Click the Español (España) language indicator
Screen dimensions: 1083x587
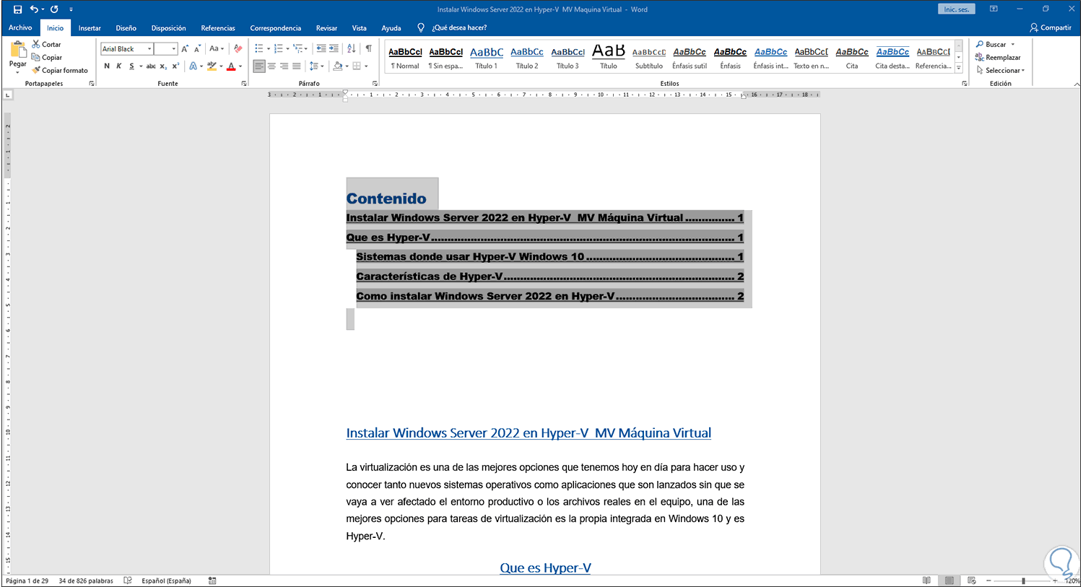point(166,581)
